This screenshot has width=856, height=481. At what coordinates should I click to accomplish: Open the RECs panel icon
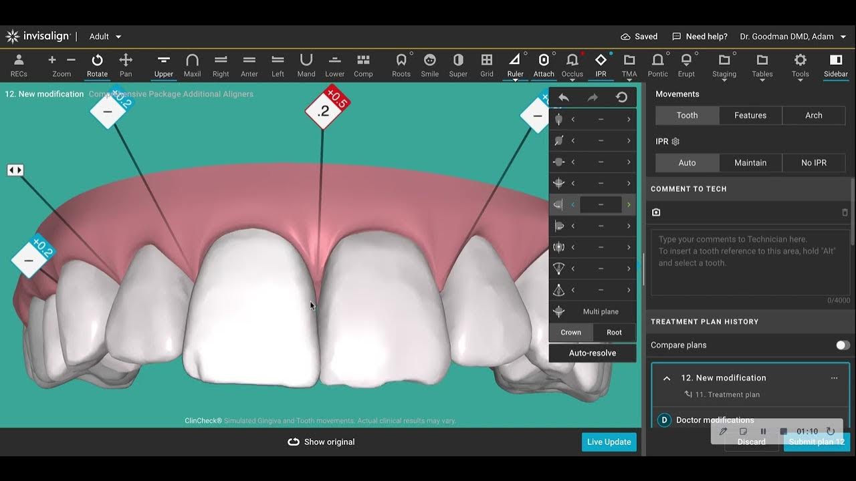(x=19, y=65)
